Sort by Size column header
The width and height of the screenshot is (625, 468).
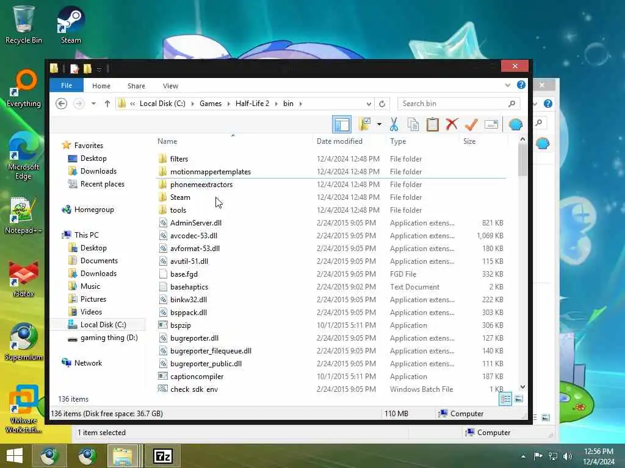tap(469, 141)
